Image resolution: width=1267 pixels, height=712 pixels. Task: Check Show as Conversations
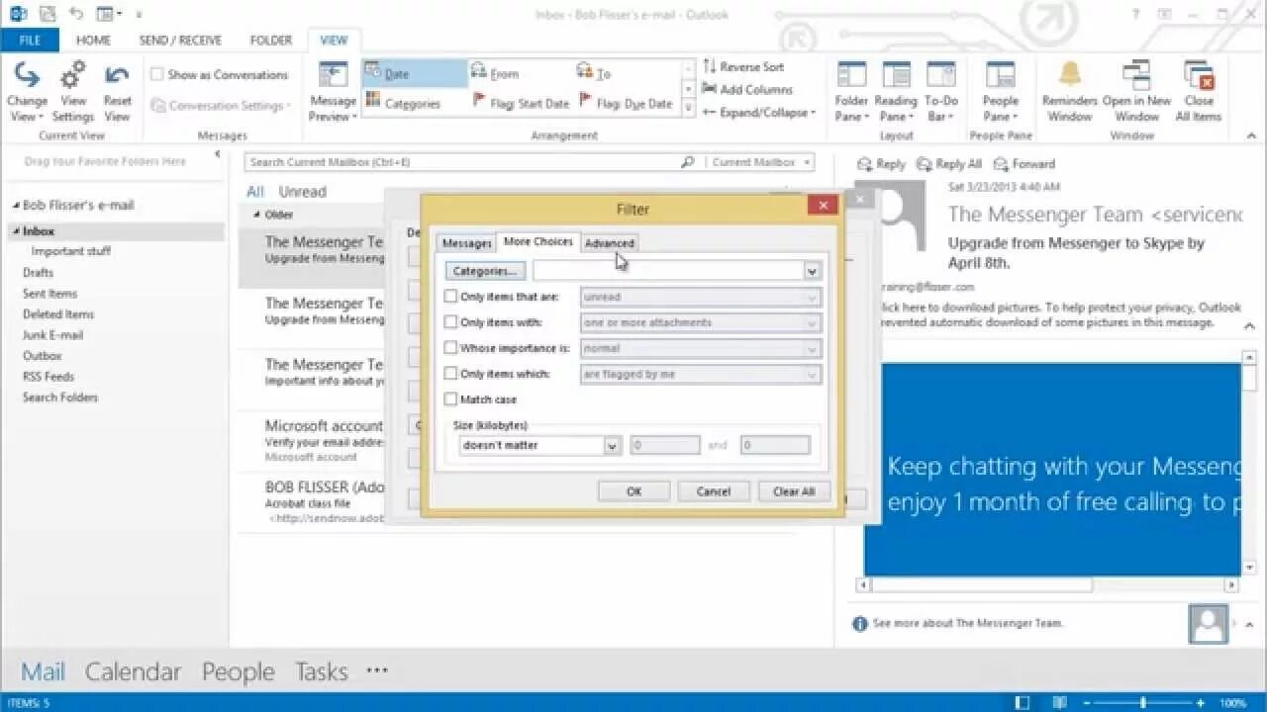(x=156, y=74)
